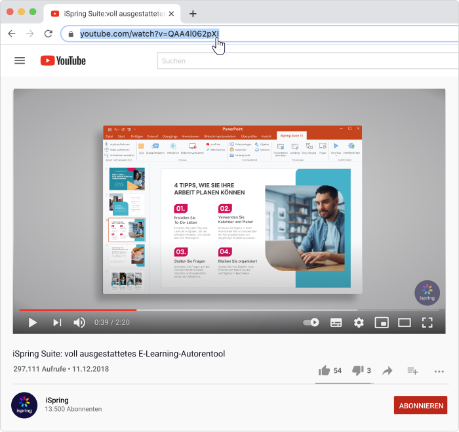Image resolution: width=459 pixels, height=432 pixels.
Task: Click the browser back arrow
Action: click(x=12, y=33)
